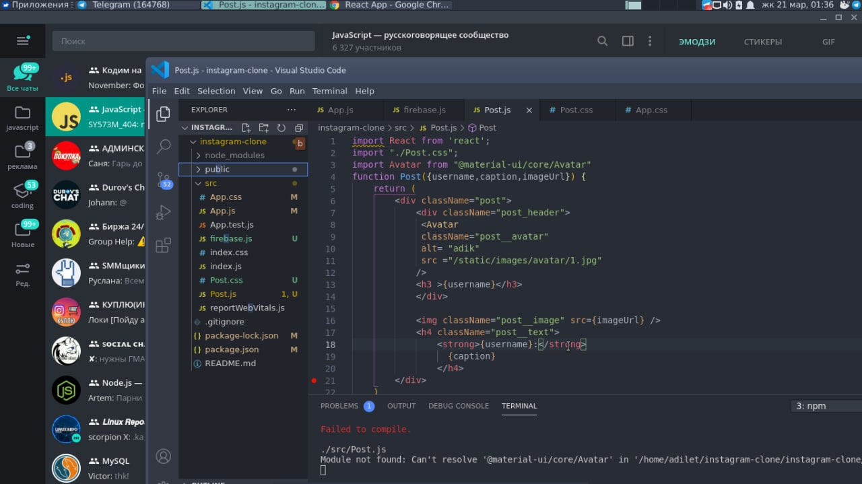Switch to the OUTPUT panel tab

pos(401,406)
